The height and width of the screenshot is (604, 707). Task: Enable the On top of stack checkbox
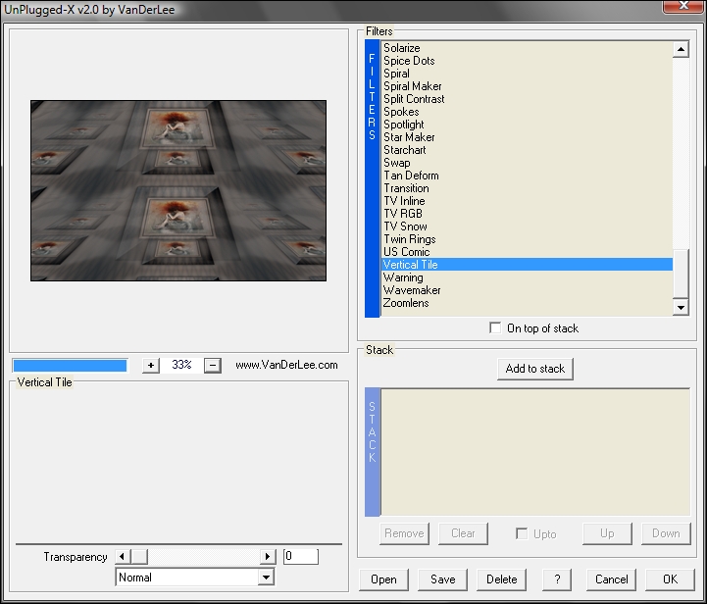point(495,327)
